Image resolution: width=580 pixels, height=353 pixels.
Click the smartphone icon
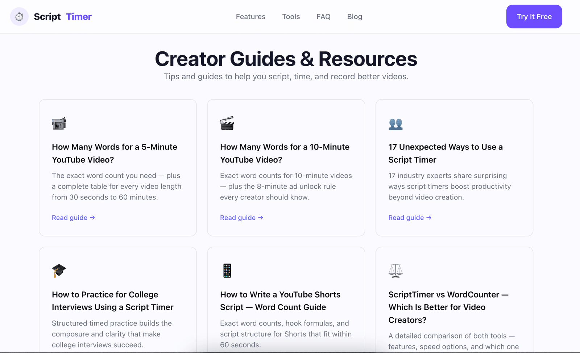[227, 271]
